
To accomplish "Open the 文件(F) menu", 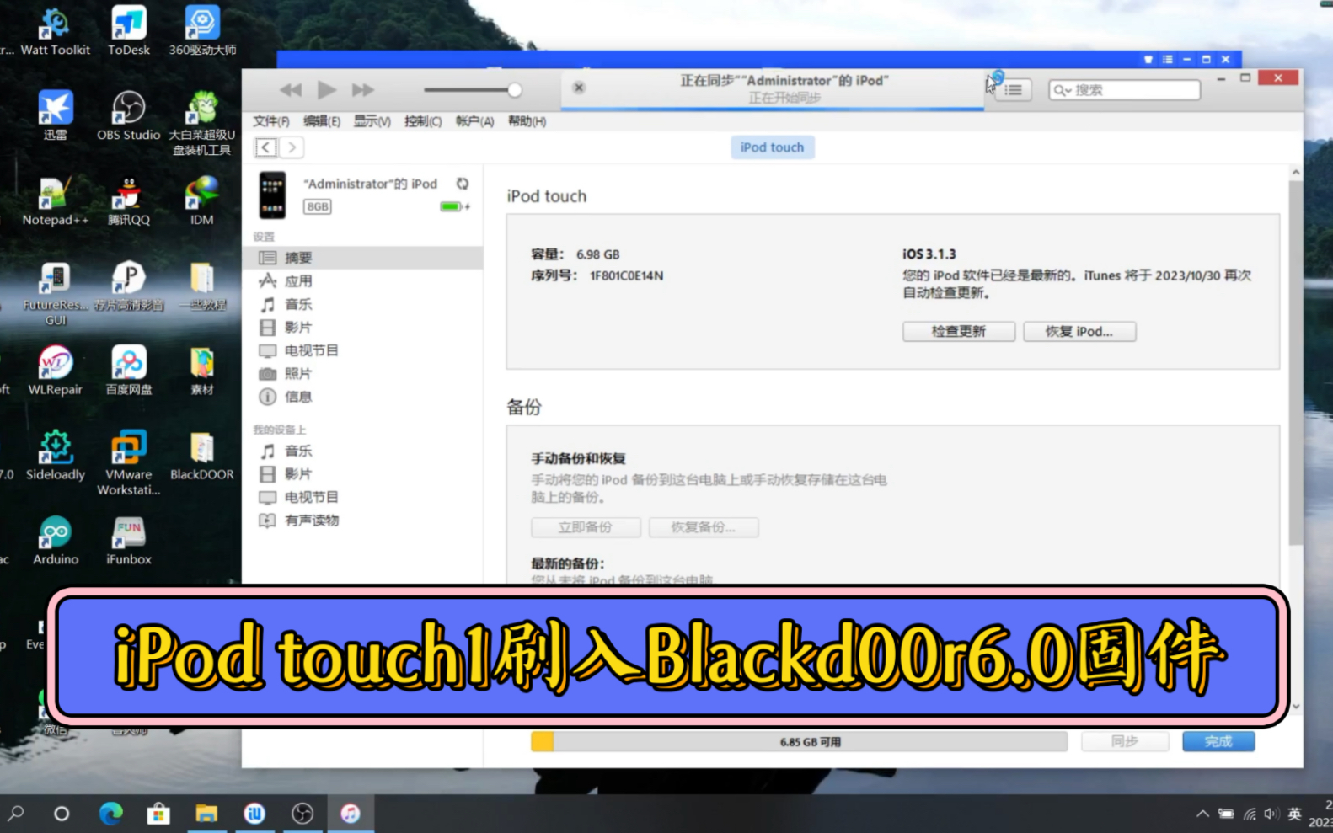I will (x=271, y=121).
